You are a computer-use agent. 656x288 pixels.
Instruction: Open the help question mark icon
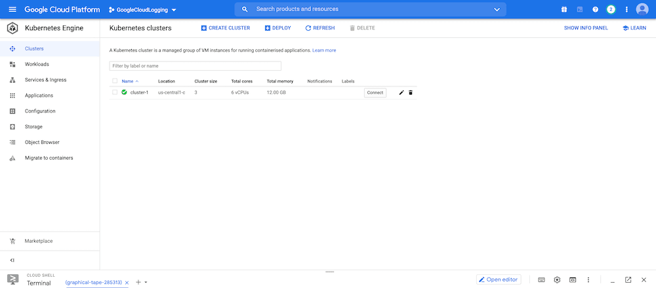click(x=596, y=9)
